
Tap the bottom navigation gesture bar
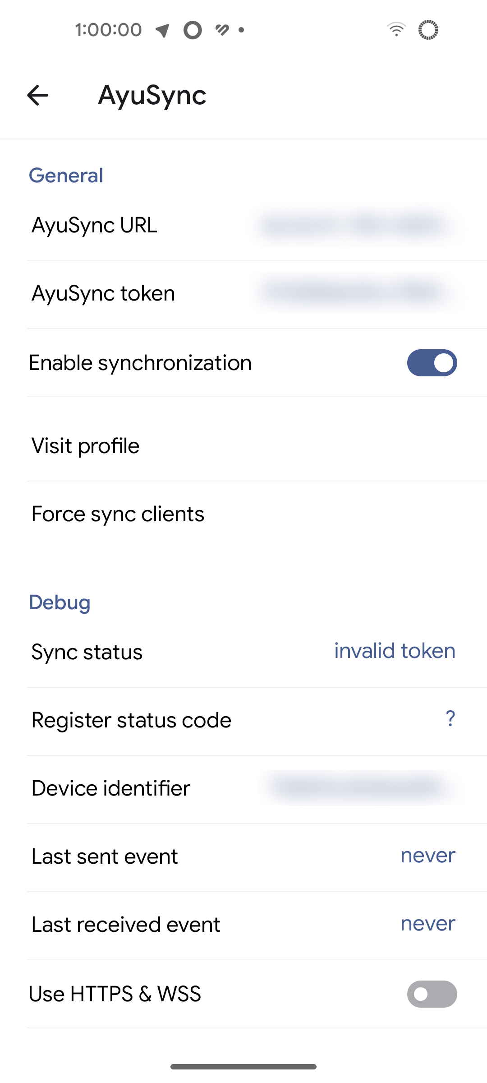(243, 1067)
